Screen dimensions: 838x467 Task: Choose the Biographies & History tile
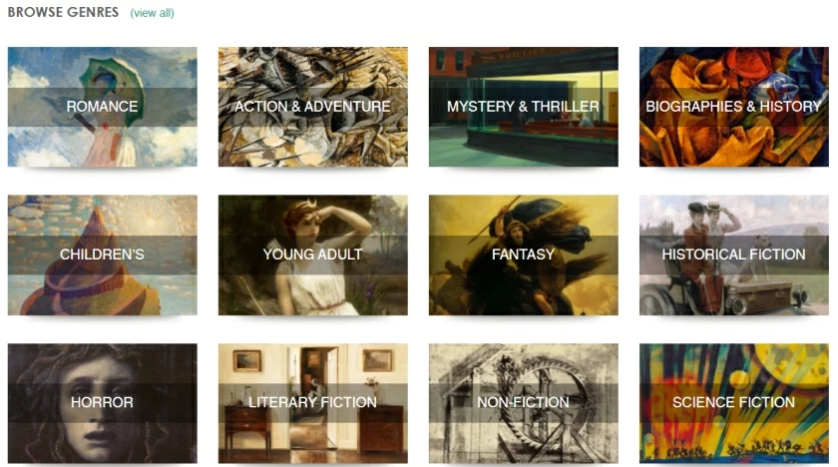click(734, 107)
